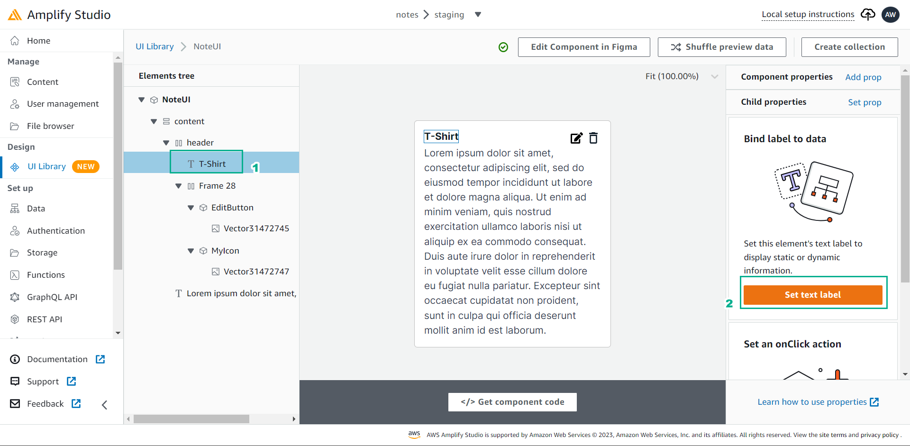The height and width of the screenshot is (446, 910).
Task: Collapse the sidebar with the left chevron
Action: click(105, 404)
